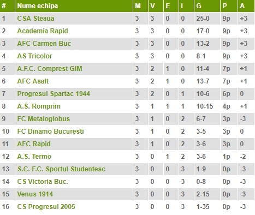This screenshot has height=215, width=255.
Task: Select the Progresul Spartac 1944 team
Action: point(54,94)
